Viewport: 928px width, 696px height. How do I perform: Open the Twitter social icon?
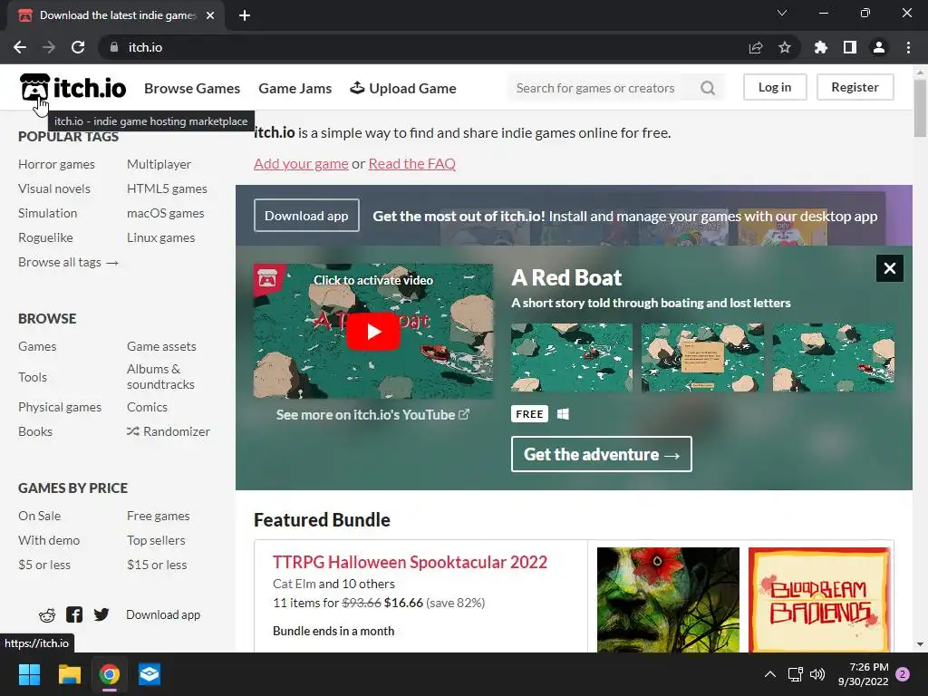(101, 615)
